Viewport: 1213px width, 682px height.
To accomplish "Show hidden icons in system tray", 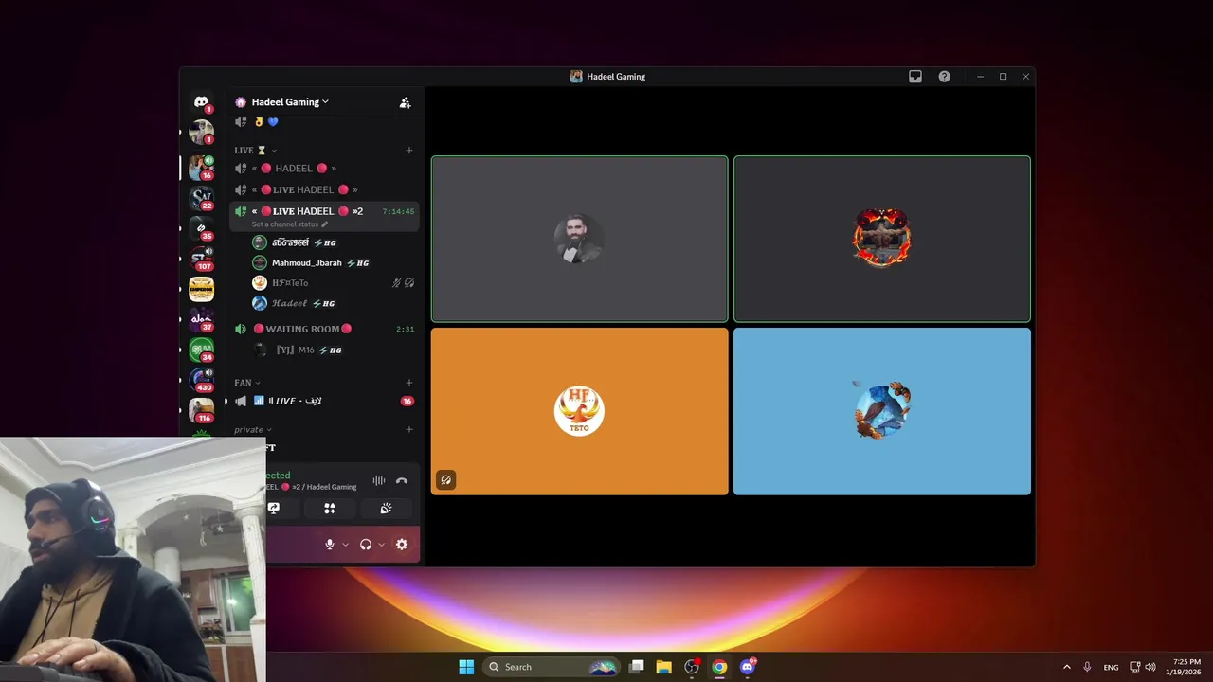I will click(x=1067, y=667).
